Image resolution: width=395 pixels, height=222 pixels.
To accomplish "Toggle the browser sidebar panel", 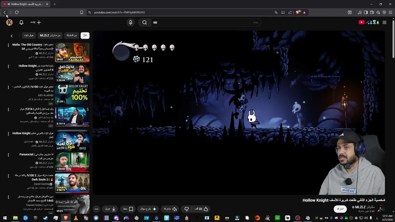I will click(x=366, y=12).
